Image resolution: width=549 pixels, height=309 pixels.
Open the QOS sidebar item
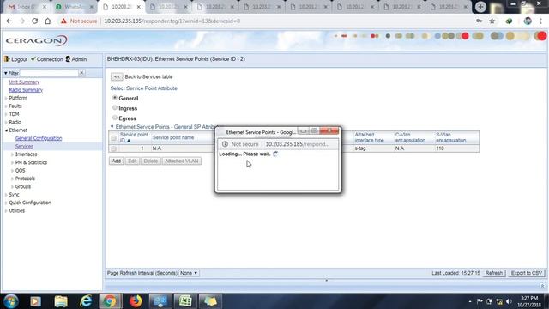(x=20, y=171)
